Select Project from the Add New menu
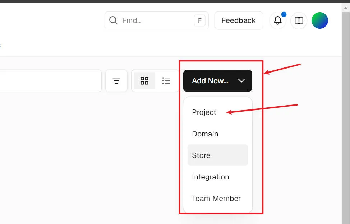The height and width of the screenshot is (224, 350). pos(204,112)
